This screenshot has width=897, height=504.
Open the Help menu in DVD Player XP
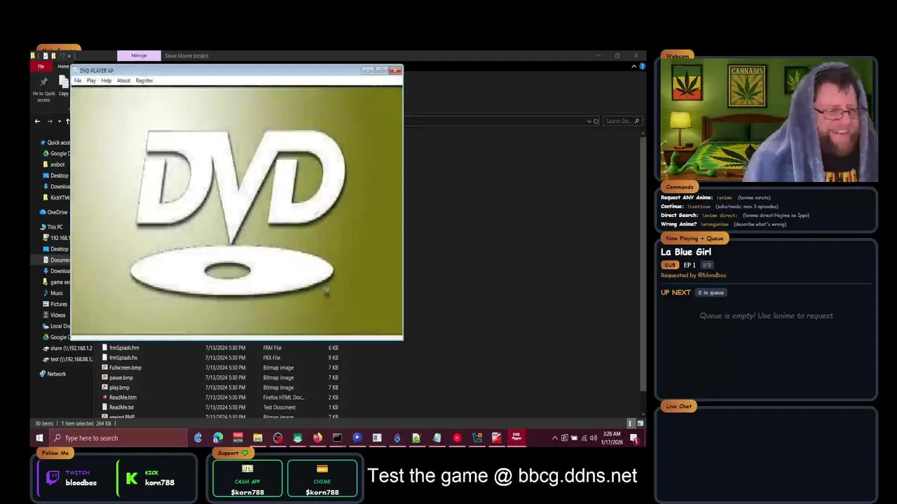[106, 80]
